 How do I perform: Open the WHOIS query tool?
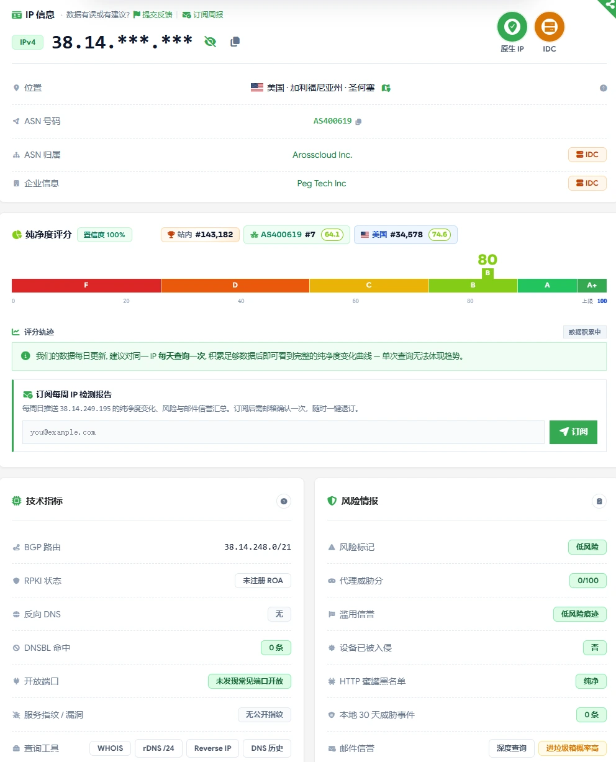pyautogui.click(x=111, y=748)
